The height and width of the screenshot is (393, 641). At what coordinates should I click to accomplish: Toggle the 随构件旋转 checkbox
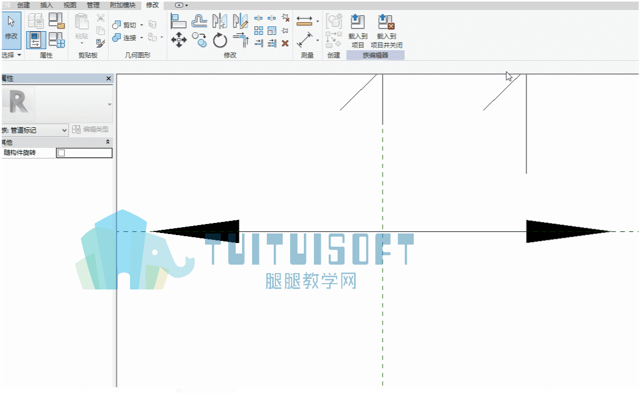point(61,153)
